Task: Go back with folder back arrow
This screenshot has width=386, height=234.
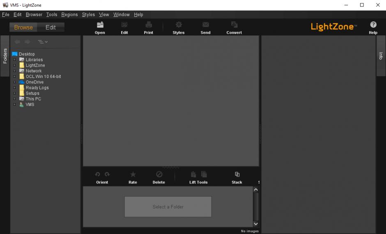Action: 17,42
